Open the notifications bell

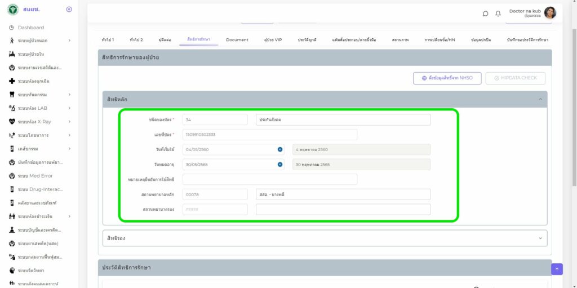tap(498, 14)
